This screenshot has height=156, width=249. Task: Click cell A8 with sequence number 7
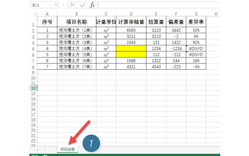(47, 67)
